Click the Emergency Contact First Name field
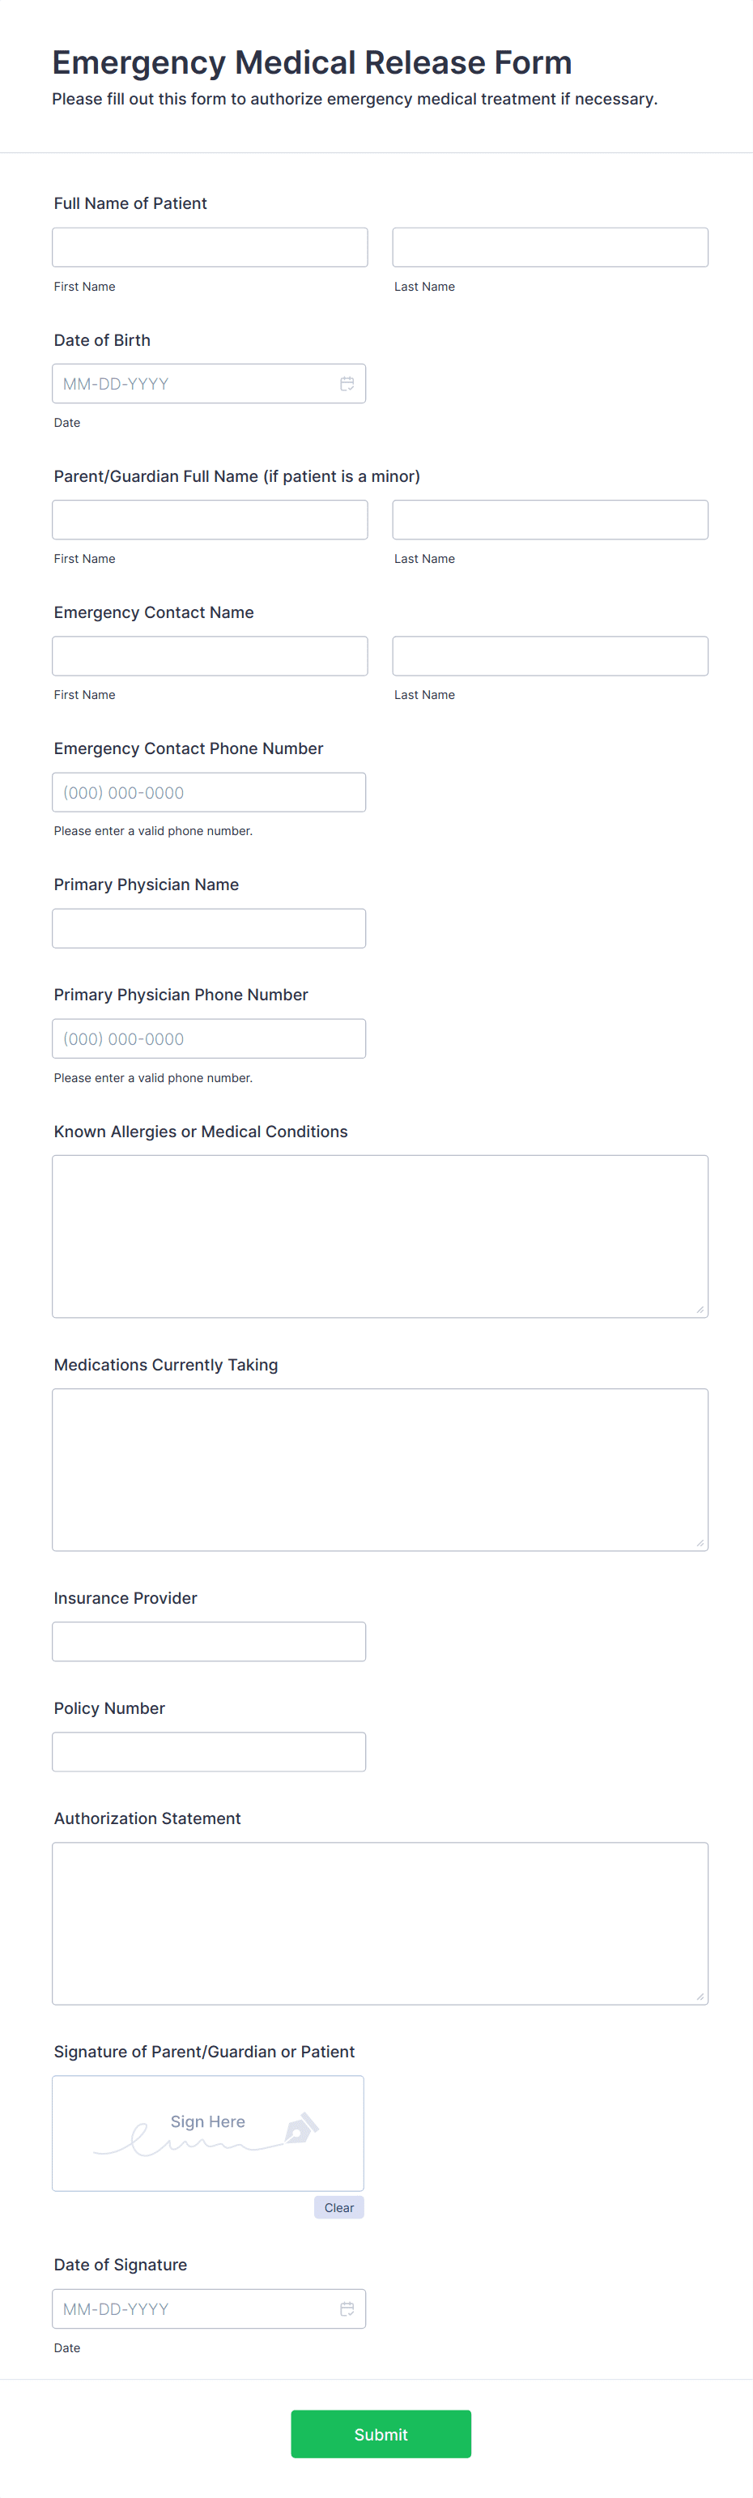Viewport: 753px width, 2498px height. [x=210, y=655]
